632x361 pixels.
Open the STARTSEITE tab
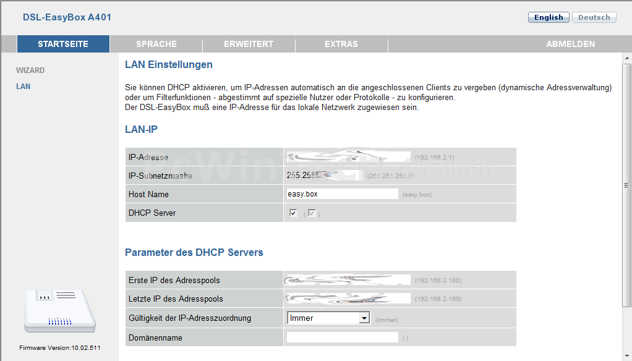tap(63, 44)
